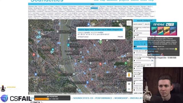The width and height of the screenshot is (183, 103).
Task: Choose Moscow in the city list
Action: tap(57, 15)
